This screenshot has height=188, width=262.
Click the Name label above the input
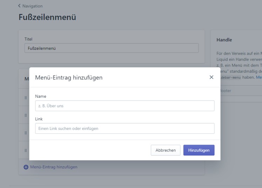(41, 96)
